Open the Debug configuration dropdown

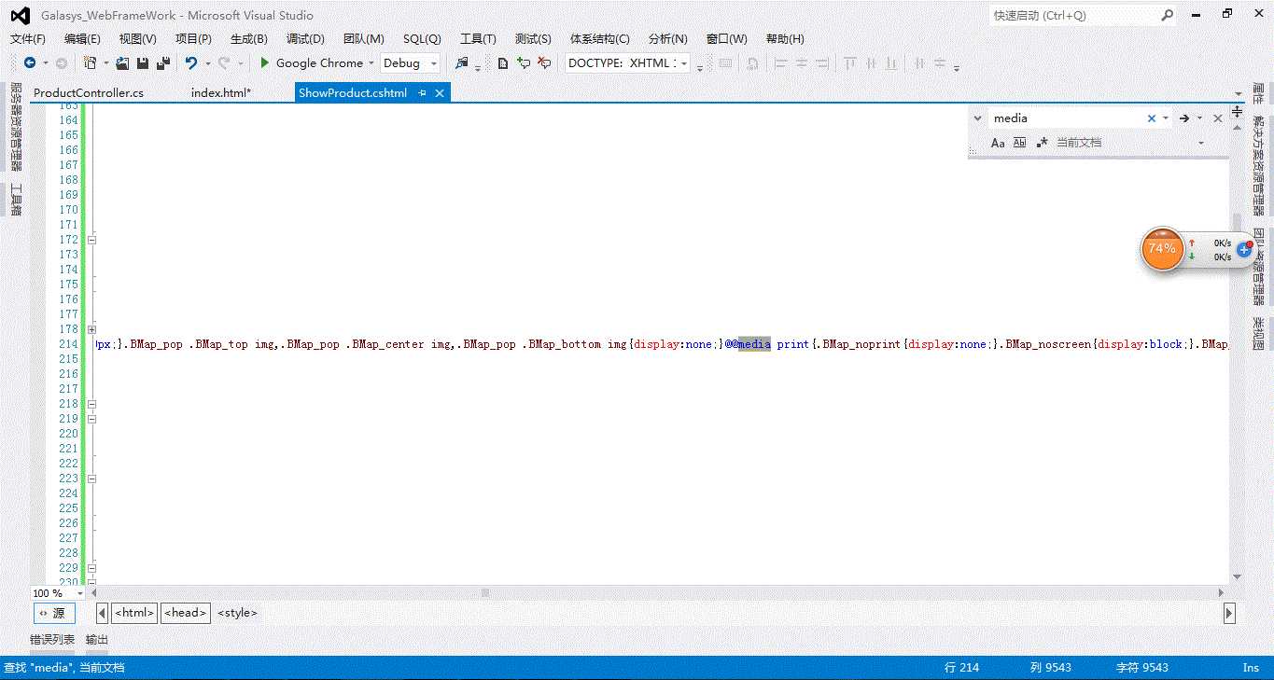pyautogui.click(x=411, y=62)
